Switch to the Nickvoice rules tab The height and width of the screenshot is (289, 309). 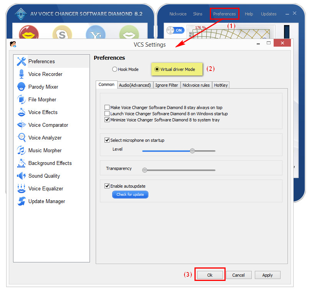point(196,85)
